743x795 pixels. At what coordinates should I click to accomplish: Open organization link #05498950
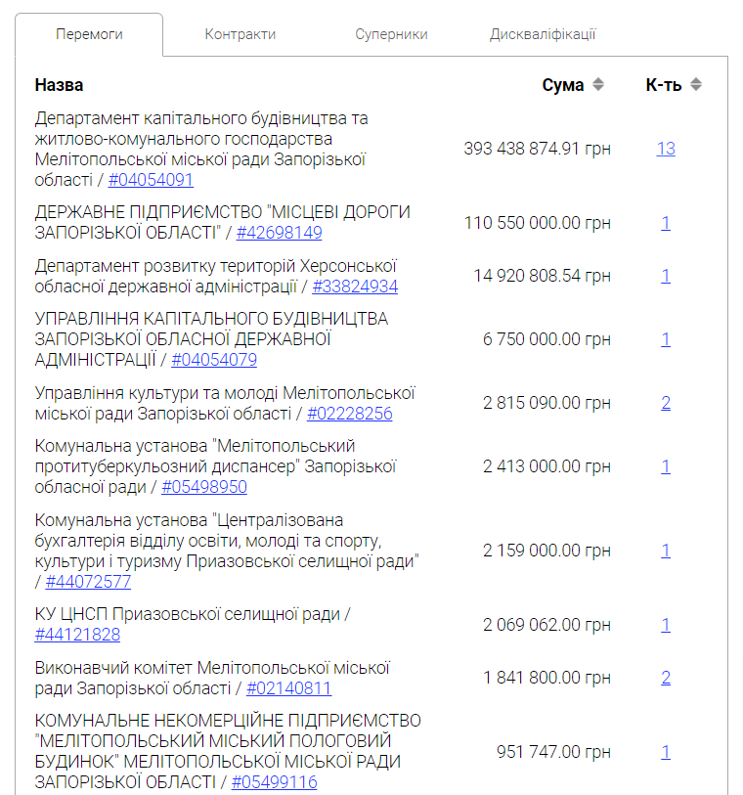(x=204, y=487)
